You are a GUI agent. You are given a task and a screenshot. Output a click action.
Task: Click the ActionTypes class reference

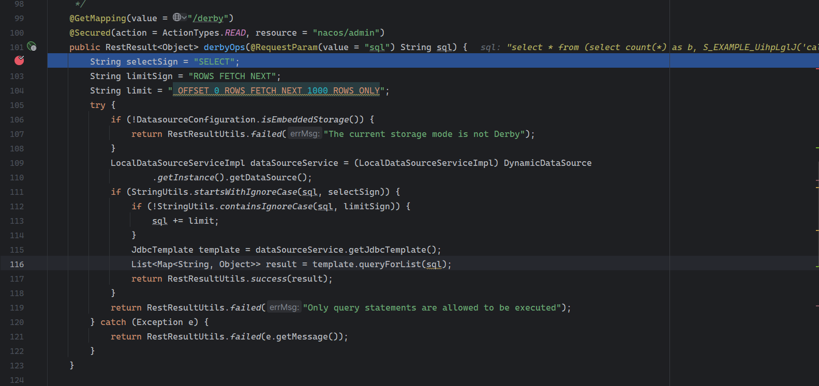coord(191,33)
